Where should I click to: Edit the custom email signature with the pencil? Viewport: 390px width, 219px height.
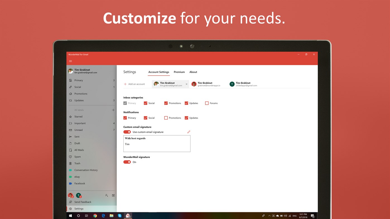coord(189,132)
